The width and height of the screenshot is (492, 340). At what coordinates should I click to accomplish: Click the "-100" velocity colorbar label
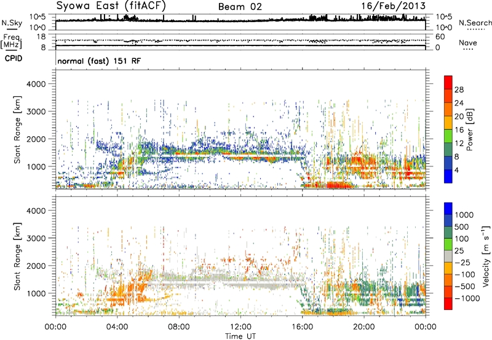tap(464, 274)
